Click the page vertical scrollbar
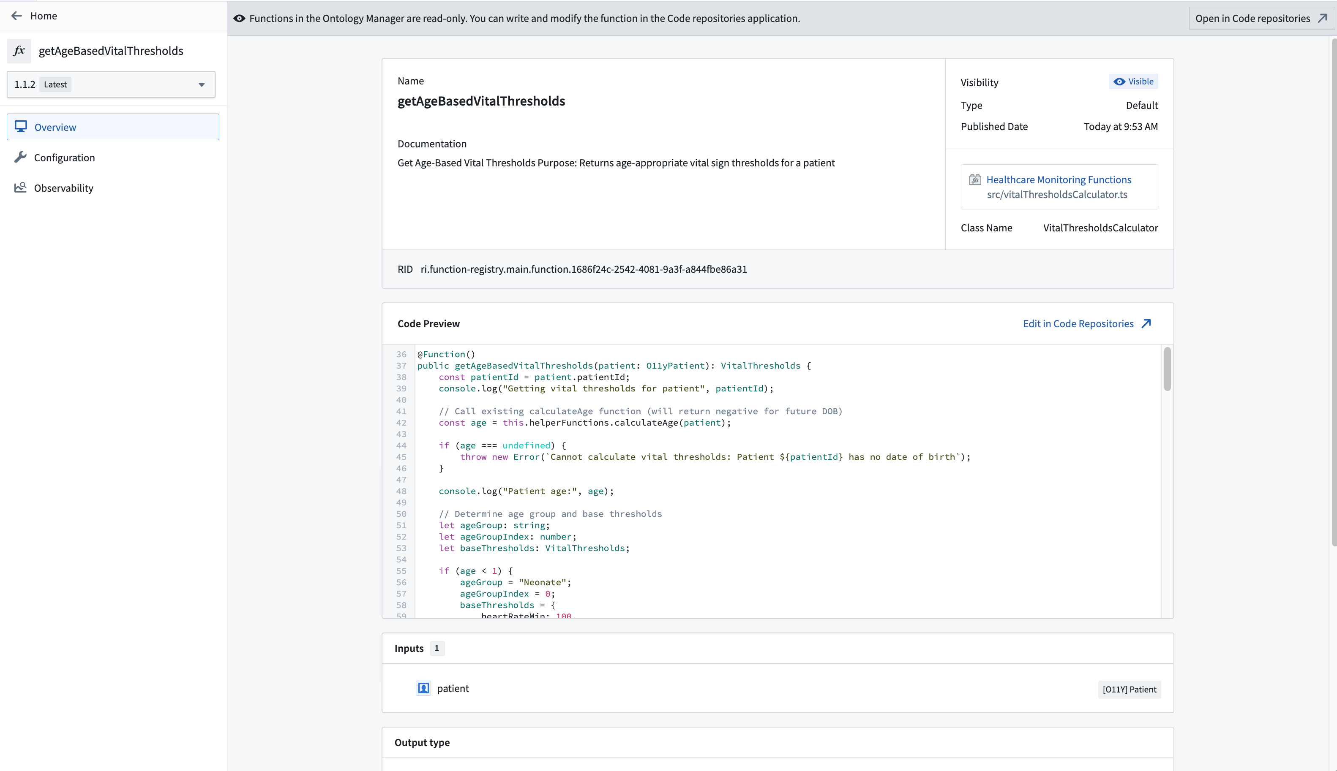This screenshot has width=1337, height=771. pos(1334,291)
